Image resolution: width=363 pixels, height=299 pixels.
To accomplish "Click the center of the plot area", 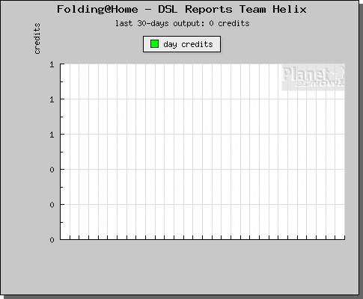I will click(203, 152).
